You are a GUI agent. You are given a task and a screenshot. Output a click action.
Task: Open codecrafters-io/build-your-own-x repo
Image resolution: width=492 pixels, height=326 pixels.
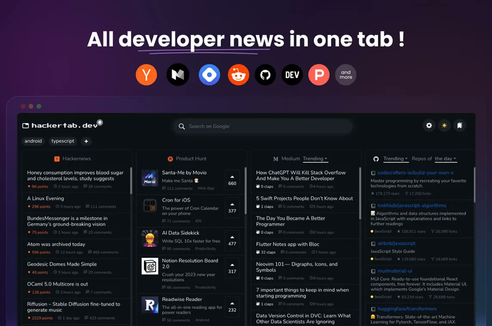coord(415,172)
